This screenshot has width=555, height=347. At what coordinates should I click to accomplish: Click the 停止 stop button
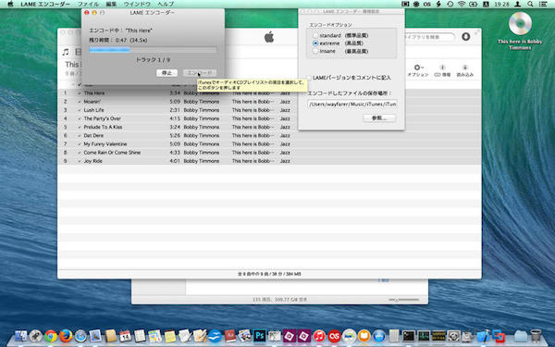click(x=166, y=73)
